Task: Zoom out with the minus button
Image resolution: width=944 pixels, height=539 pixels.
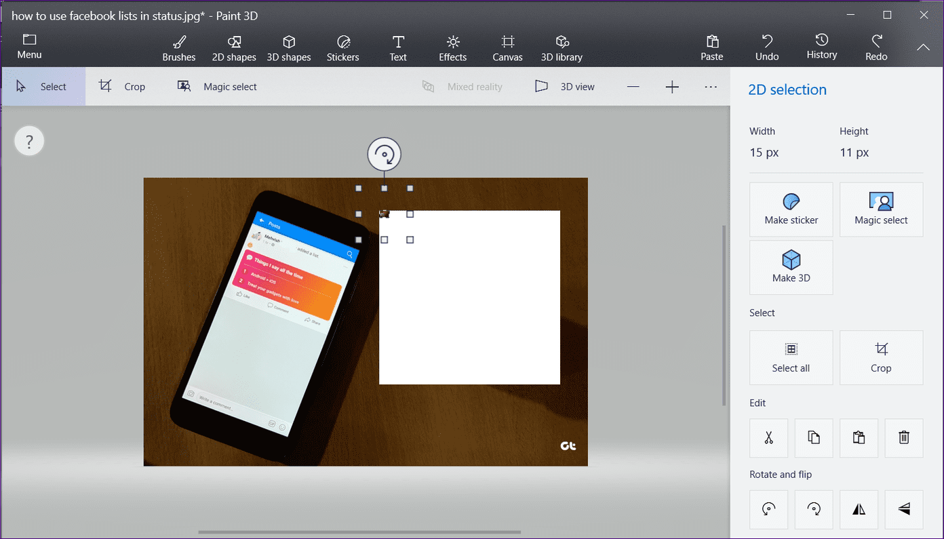Action: coord(633,87)
